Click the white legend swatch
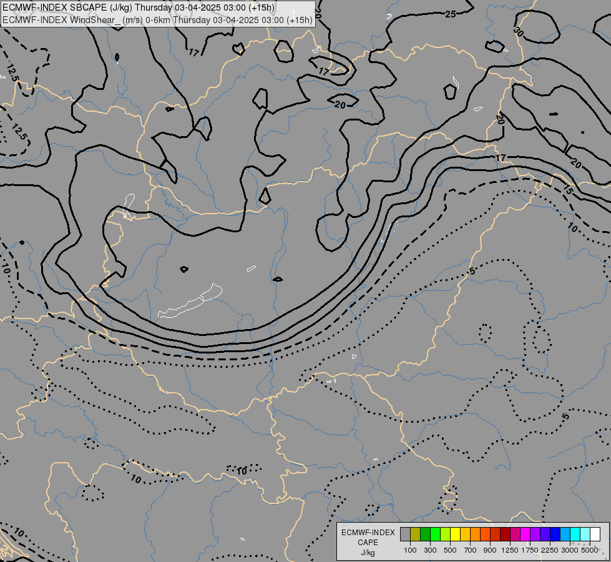611x562 pixels. (x=595, y=535)
